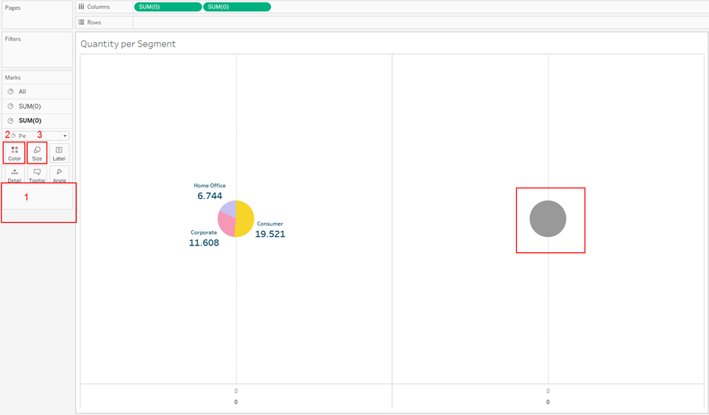Select the bold SUM(0) marks tab
Image resolution: width=709 pixels, height=415 pixels.
coord(37,121)
